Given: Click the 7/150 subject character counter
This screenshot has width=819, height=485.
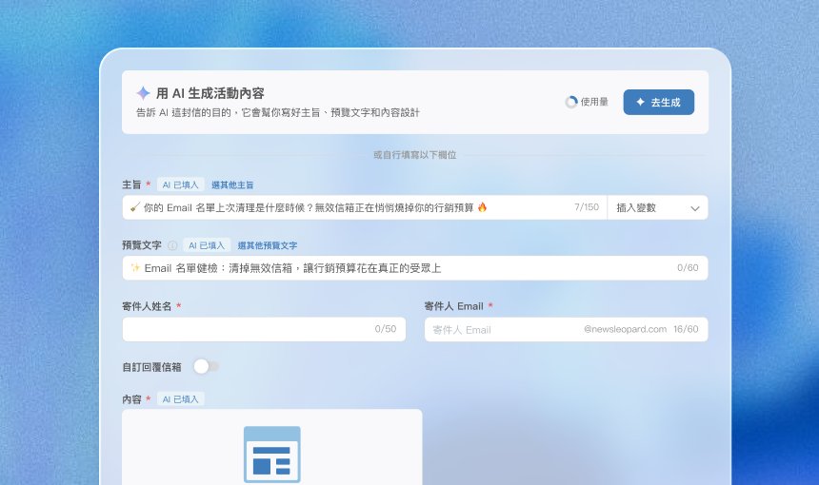Looking at the screenshot, I should point(587,207).
